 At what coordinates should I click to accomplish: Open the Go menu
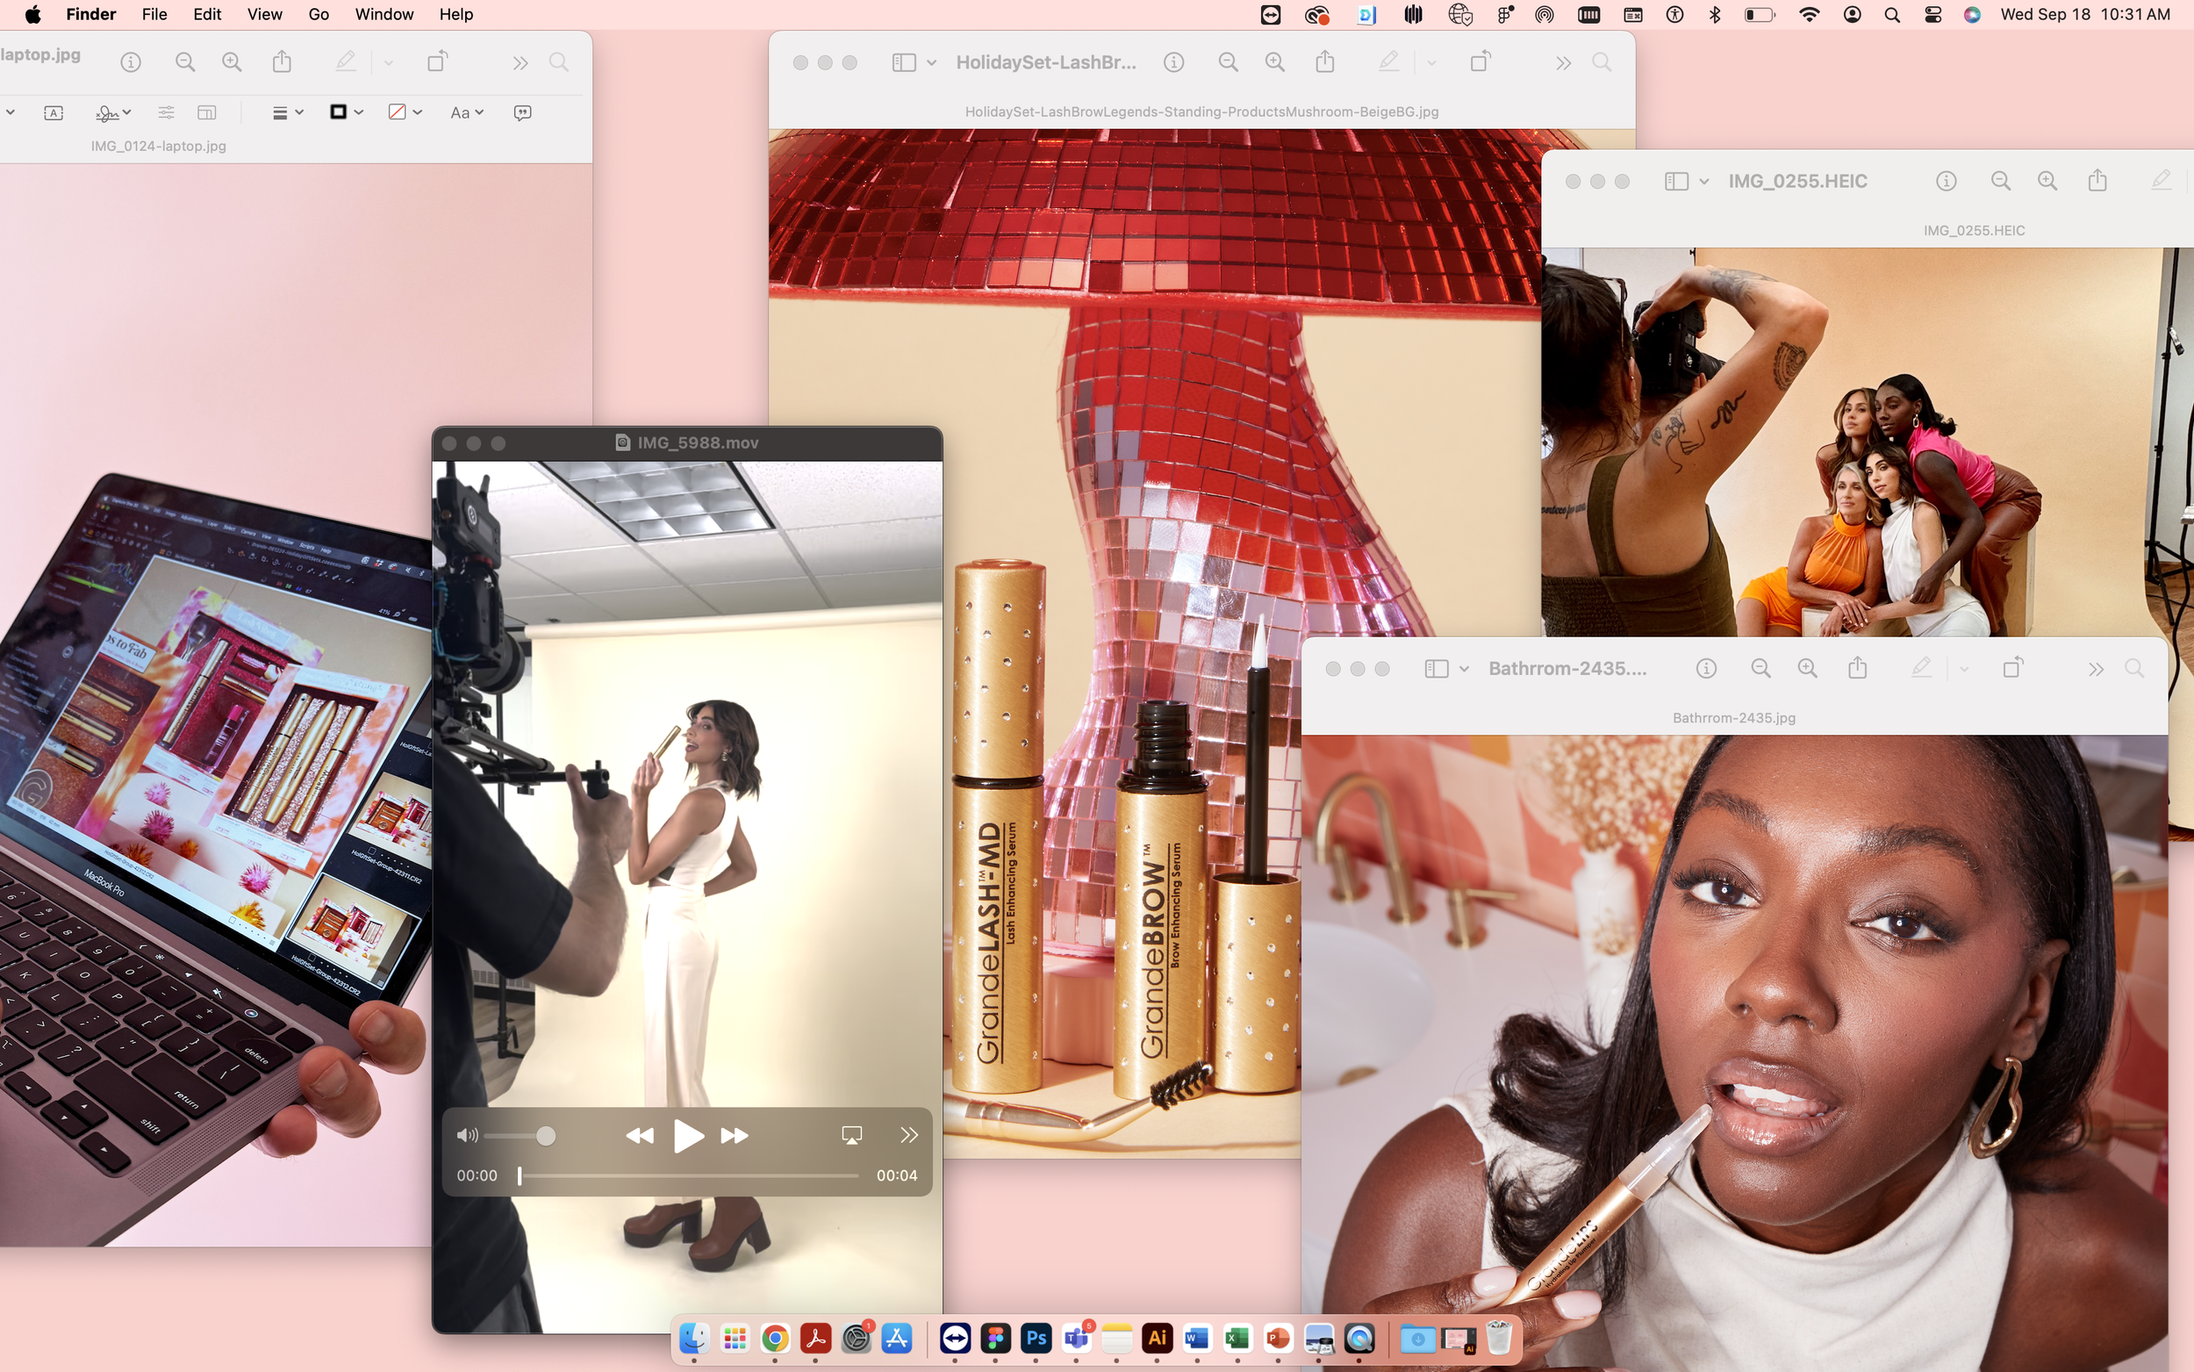click(319, 15)
